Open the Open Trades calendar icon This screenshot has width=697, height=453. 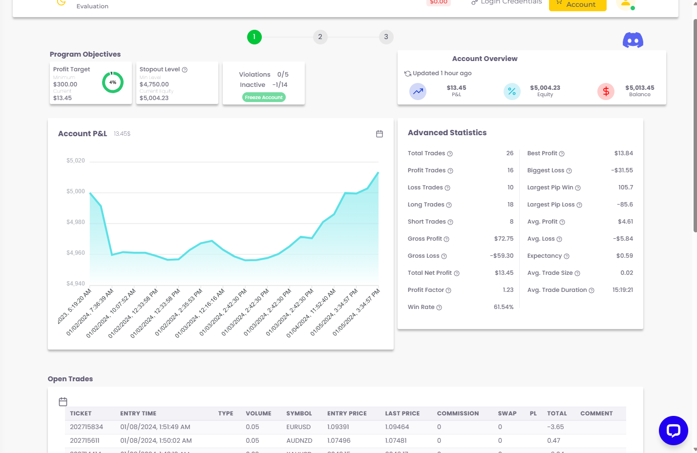click(63, 402)
